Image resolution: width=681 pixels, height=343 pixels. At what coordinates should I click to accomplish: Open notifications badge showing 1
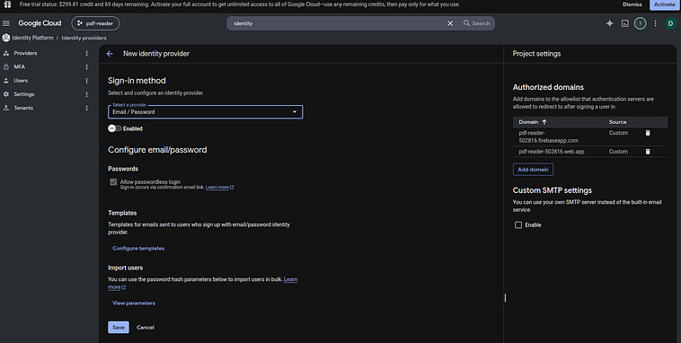click(x=641, y=23)
